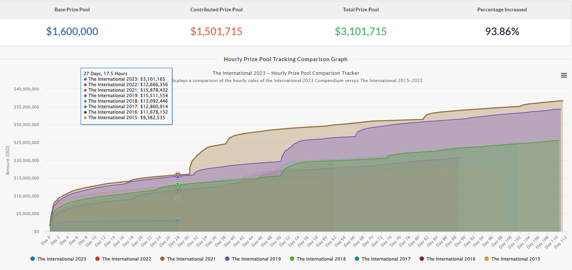Click the blue circle marker for 2023

pyautogui.click(x=178, y=221)
